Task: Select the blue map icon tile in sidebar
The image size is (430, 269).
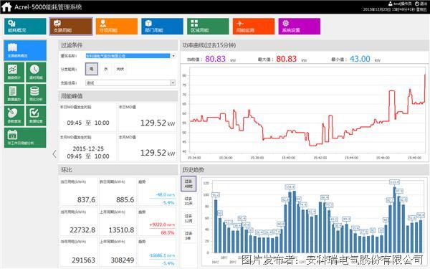Action: [x=25, y=50]
